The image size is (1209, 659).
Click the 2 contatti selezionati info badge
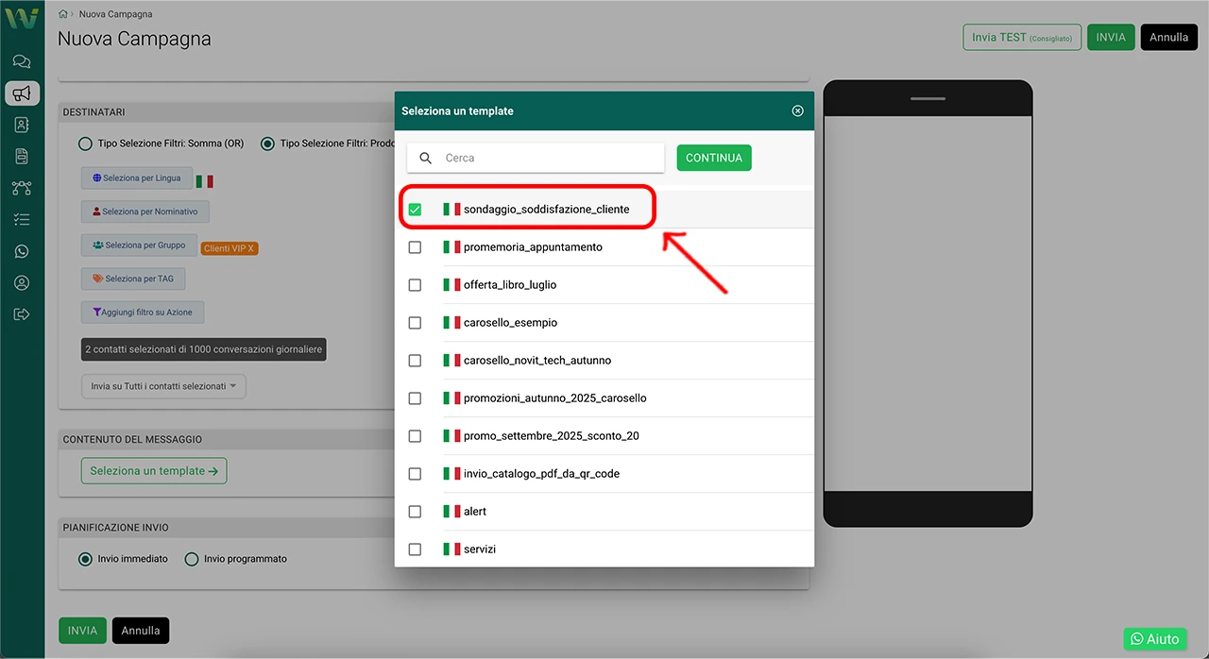tap(203, 349)
